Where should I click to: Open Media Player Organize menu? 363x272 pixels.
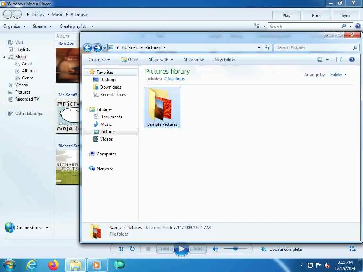tap(14, 26)
